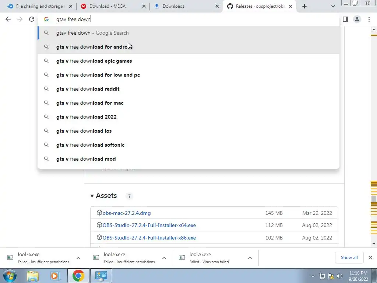Open Windows Explorer from taskbar
The image size is (377, 283).
pyautogui.click(x=33, y=276)
